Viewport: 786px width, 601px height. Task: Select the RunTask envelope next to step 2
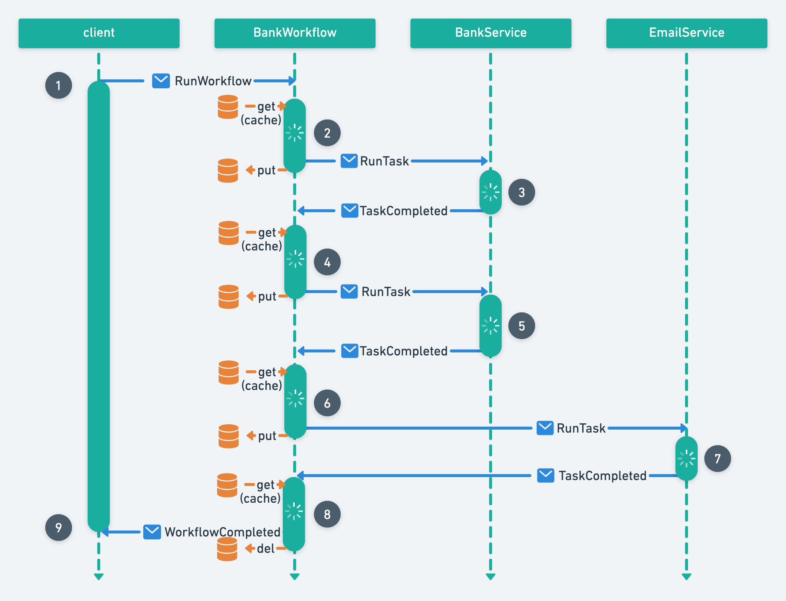pos(349,161)
